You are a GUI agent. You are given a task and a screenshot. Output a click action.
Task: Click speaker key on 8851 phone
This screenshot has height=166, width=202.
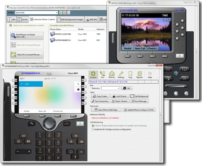coord(81,152)
